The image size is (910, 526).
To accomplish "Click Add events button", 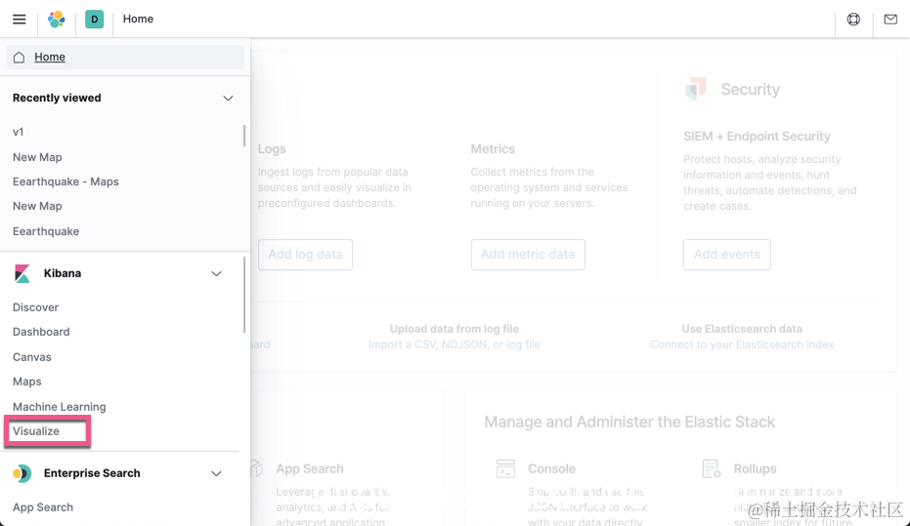I will click(727, 255).
